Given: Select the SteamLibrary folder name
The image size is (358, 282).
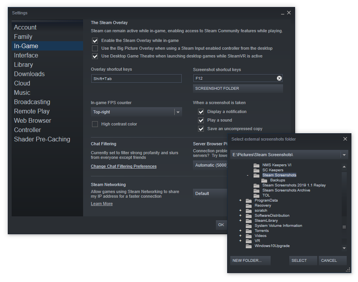Looking at the screenshot, I should click(266, 221).
